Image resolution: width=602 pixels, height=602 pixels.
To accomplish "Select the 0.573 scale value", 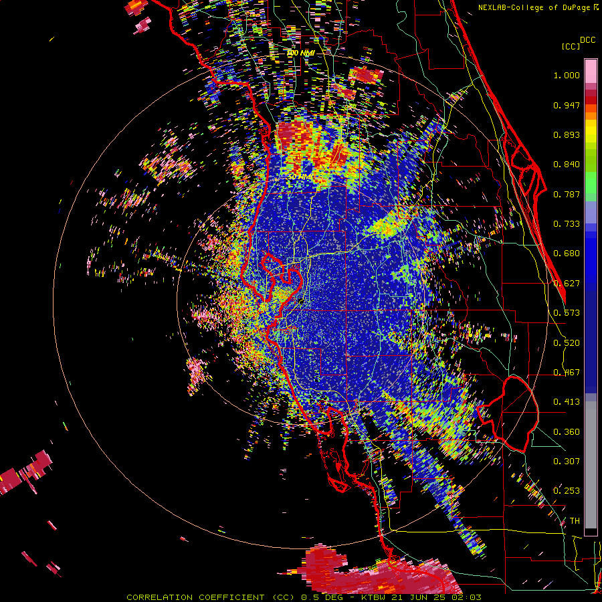I will (x=567, y=313).
